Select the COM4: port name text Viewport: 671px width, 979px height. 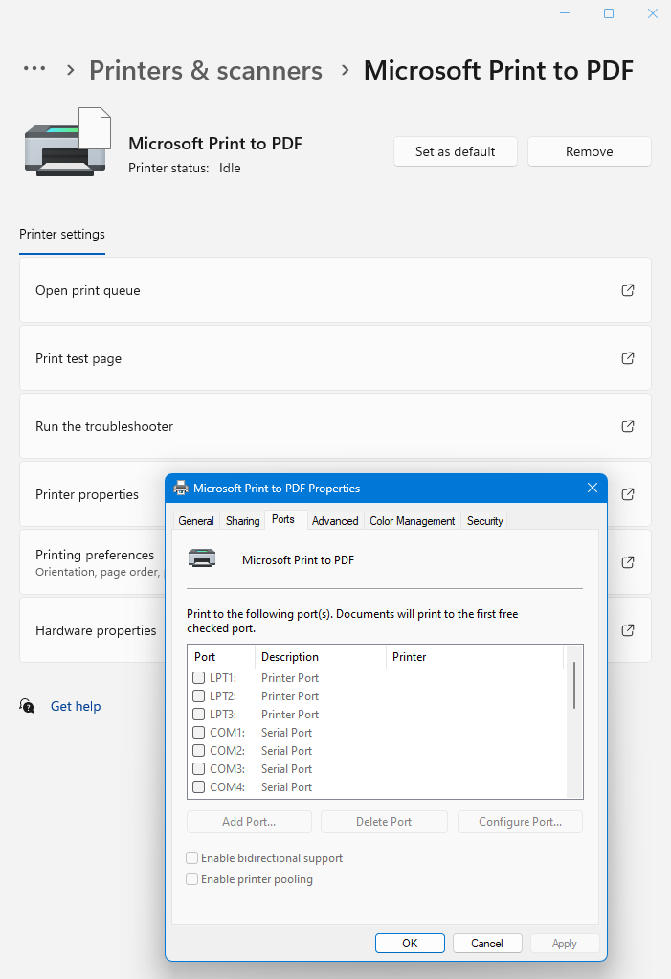click(227, 786)
